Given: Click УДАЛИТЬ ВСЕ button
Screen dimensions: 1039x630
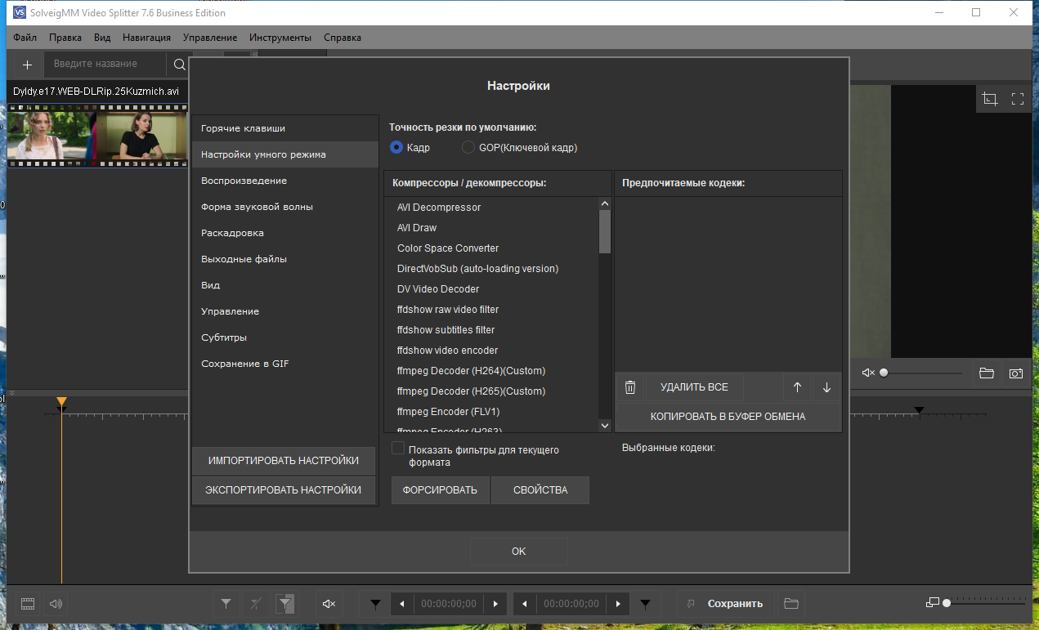Looking at the screenshot, I should click(x=694, y=387).
